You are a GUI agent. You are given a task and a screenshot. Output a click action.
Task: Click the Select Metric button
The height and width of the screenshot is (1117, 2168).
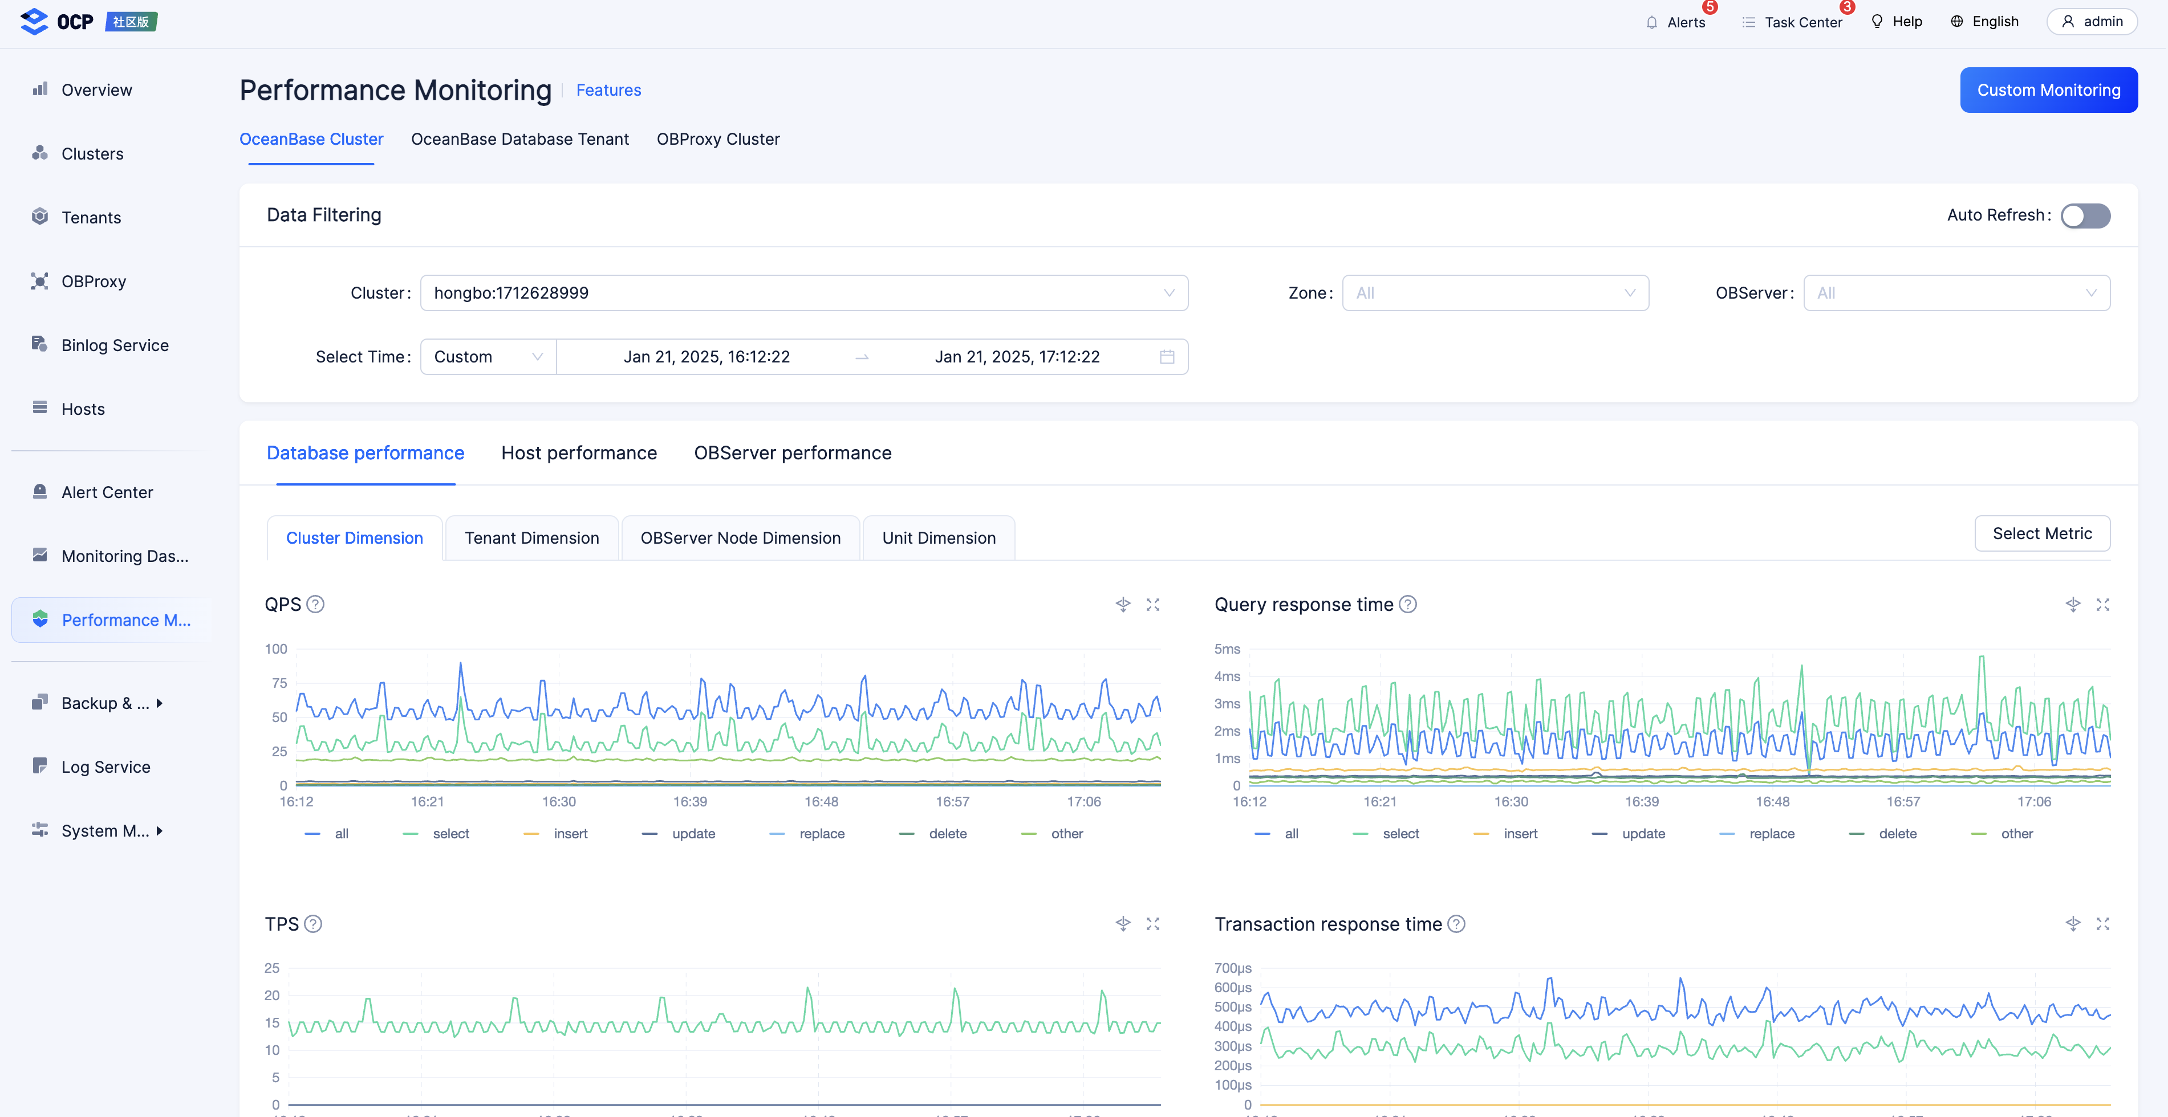pos(2042,534)
